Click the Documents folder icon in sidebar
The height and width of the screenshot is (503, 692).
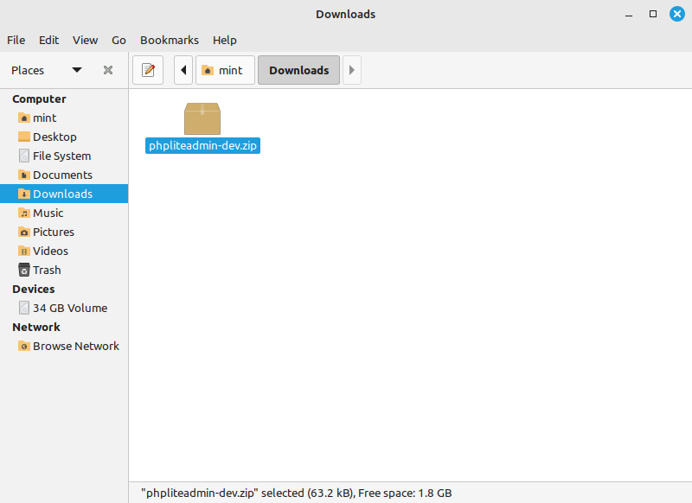pos(24,175)
